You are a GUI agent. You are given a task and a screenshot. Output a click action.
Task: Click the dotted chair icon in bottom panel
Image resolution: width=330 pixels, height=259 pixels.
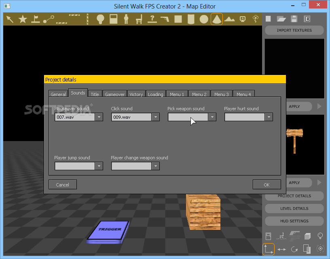point(281,236)
